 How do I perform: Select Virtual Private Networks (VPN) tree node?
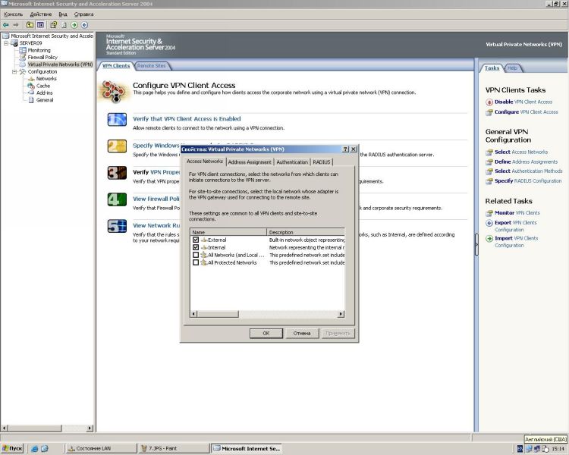[60, 64]
